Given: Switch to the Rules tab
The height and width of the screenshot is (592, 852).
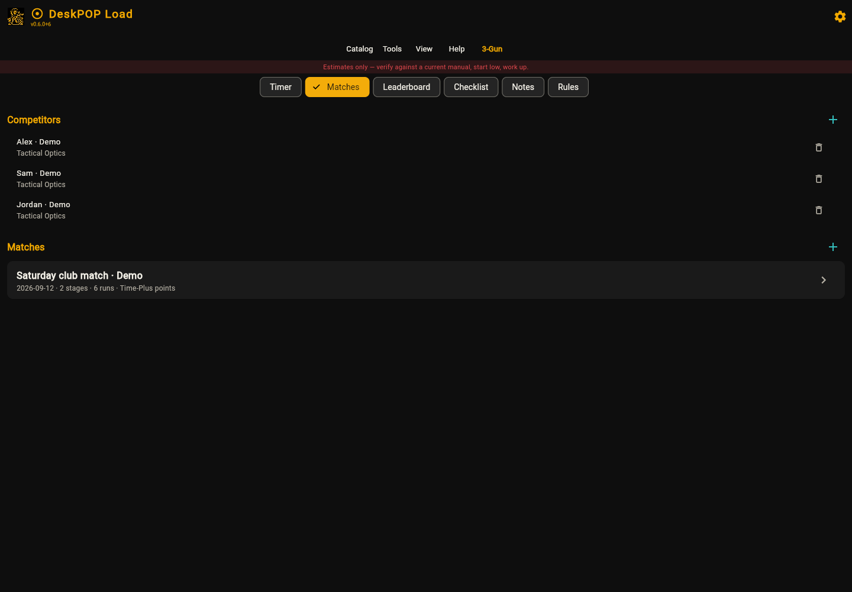Looking at the screenshot, I should [568, 87].
